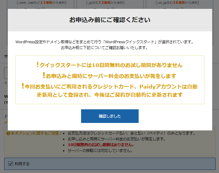The height and width of the screenshot is (173, 219).
Task: Click the .com .net 11種類 domain option
Action: (x=37, y=3)
